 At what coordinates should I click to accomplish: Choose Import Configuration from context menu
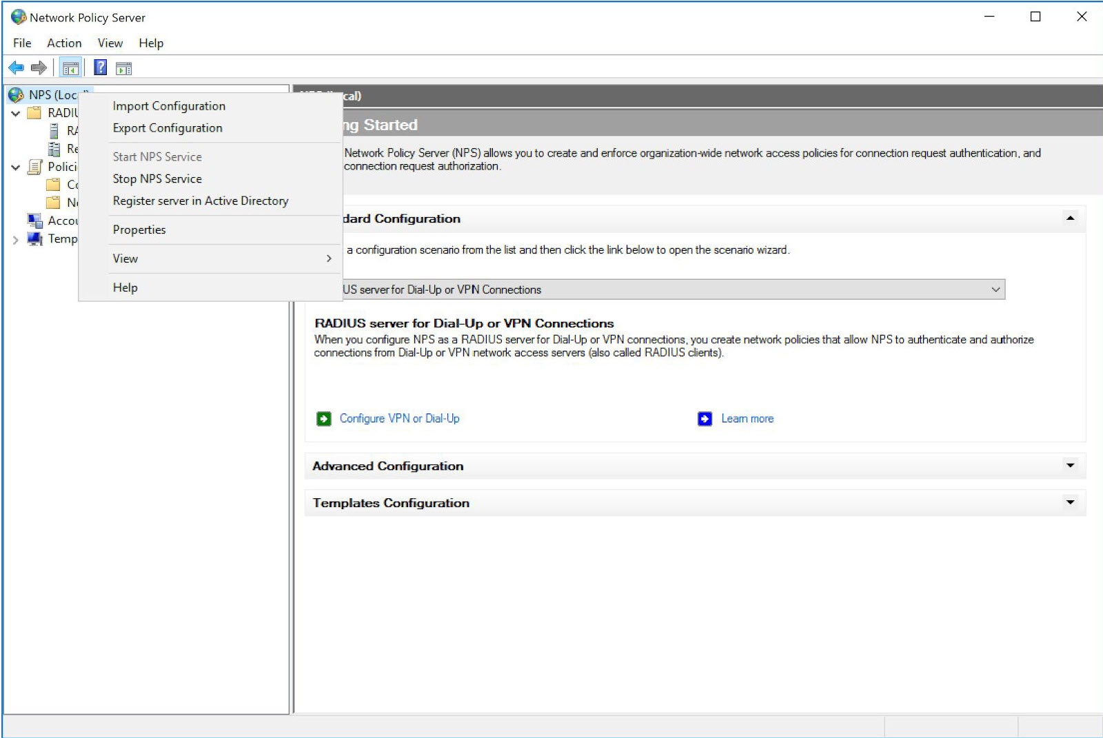pyautogui.click(x=210, y=106)
